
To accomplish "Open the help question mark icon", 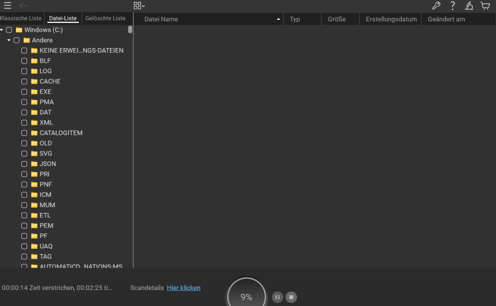I will click(452, 6).
